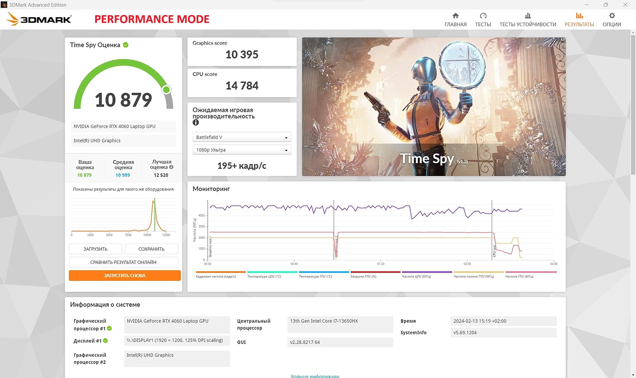
Task: Open the Battlefield V game dropdown
Action: click(x=242, y=137)
